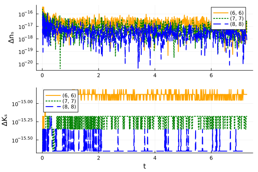Click the 10⁻¹⁵·²⁵ tick label on bottom plot
258x172 pixels.
(22, 122)
